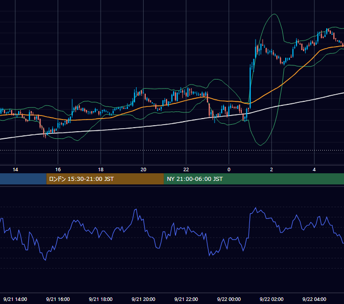The width and height of the screenshot is (344, 304).
Task: Click the hour label 22 on time axis
Action: pyautogui.click(x=186, y=170)
